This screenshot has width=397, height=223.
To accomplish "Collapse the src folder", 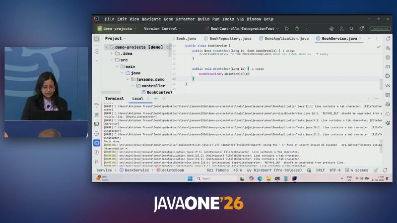I will point(112,60).
